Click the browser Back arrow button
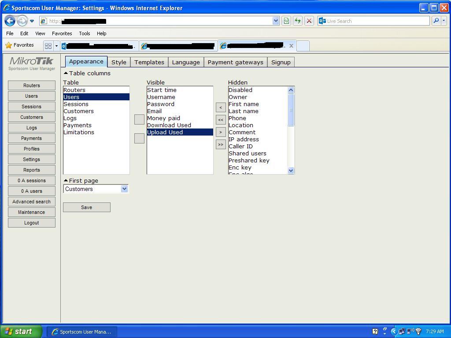 pos(10,21)
